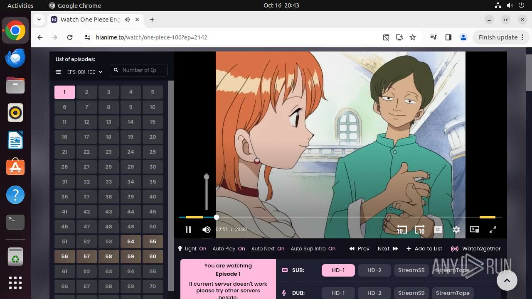
Task: Open a new Chrome tab
Action: coord(152,20)
